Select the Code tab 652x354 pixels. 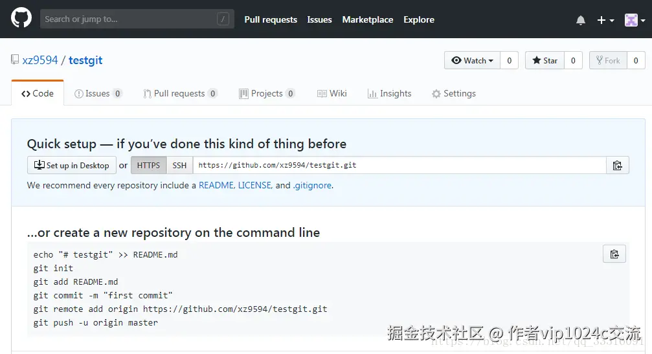[x=38, y=93]
